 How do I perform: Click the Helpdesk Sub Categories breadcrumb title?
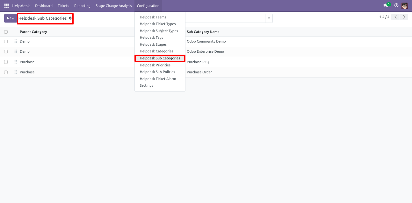click(x=42, y=18)
